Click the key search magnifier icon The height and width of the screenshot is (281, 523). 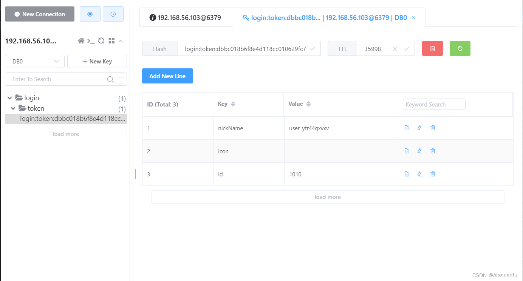(x=110, y=79)
